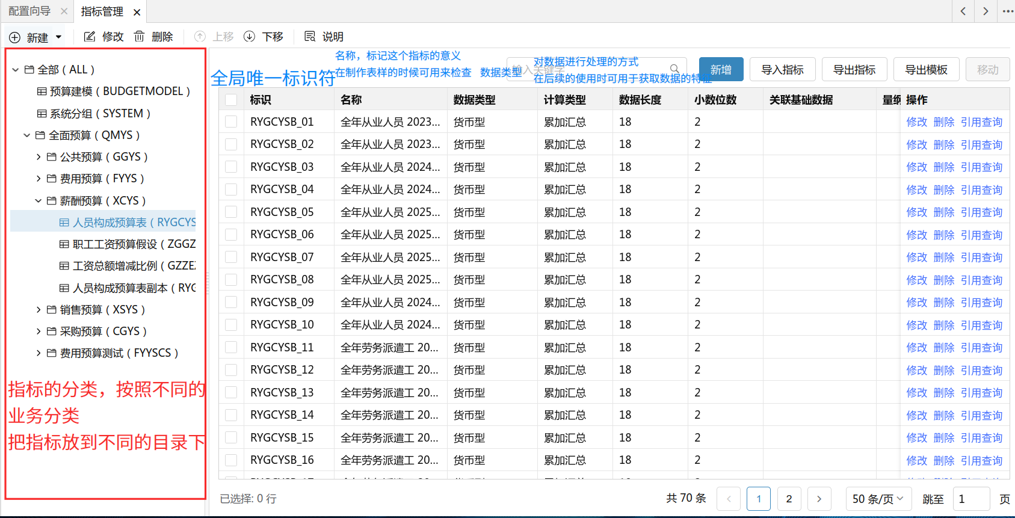Switch to the 配置向导 tab
Viewport: 1015px width, 518px height.
(x=29, y=11)
